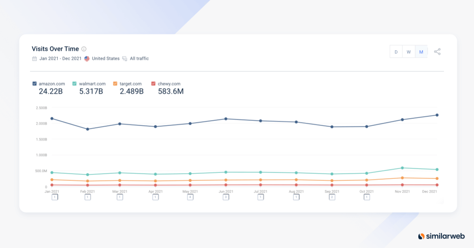Open the annotation marker under Aug 2021
The width and height of the screenshot is (474, 248).
(x=296, y=197)
